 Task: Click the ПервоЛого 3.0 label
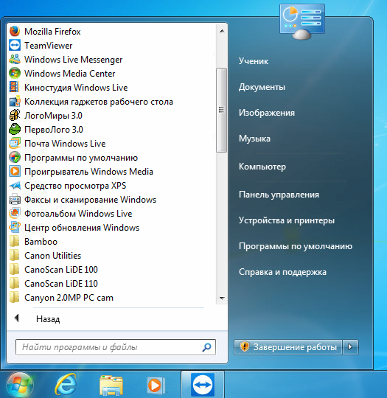coord(54,130)
